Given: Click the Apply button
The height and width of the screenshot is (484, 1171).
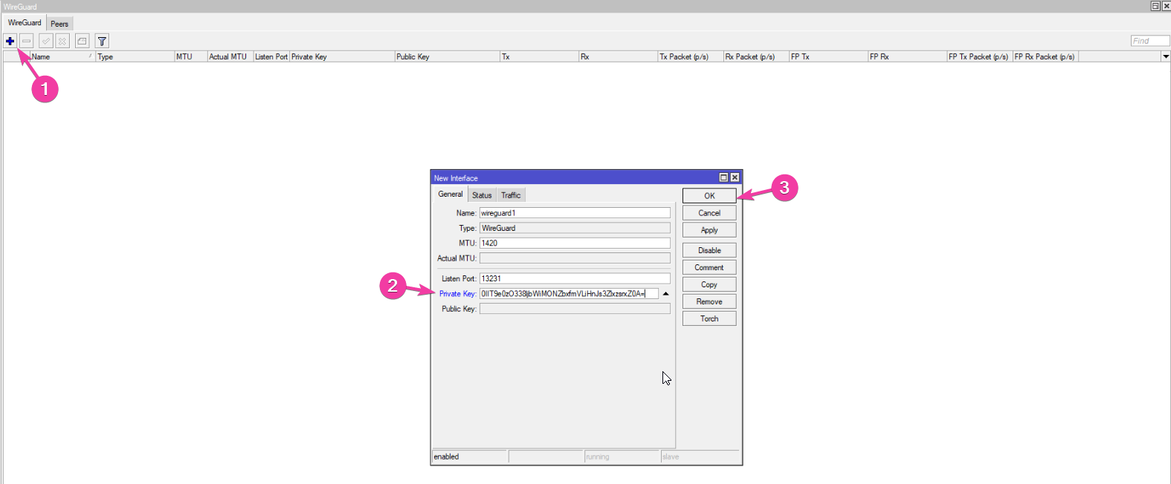Looking at the screenshot, I should point(709,230).
